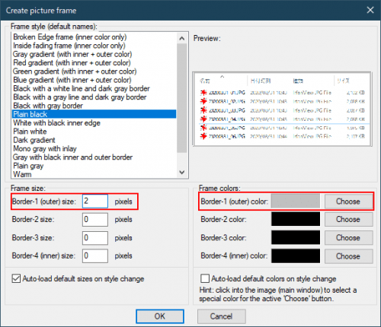
Task: Pick Broken Edge frame style
Action: point(70,37)
